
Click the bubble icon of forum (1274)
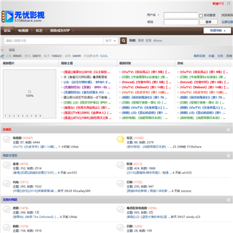point(6,228)
